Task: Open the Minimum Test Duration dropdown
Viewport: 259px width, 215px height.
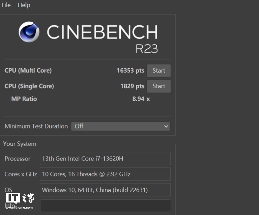Action: click(120, 126)
